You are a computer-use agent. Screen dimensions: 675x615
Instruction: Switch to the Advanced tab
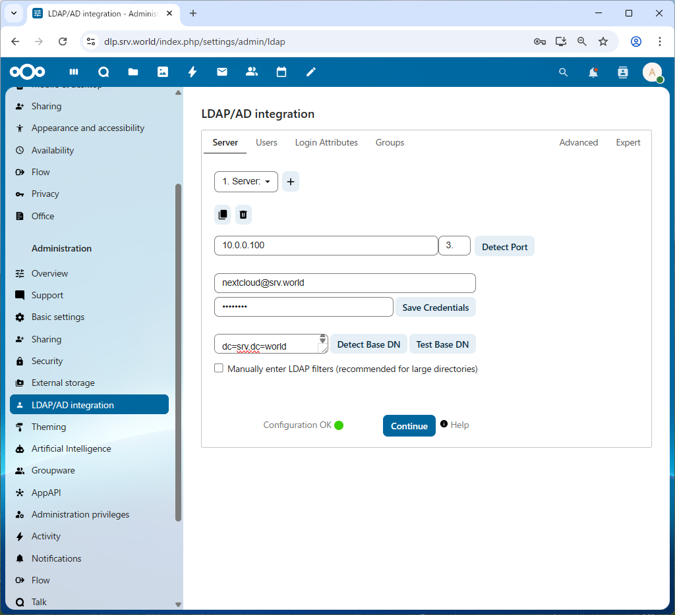coord(579,142)
